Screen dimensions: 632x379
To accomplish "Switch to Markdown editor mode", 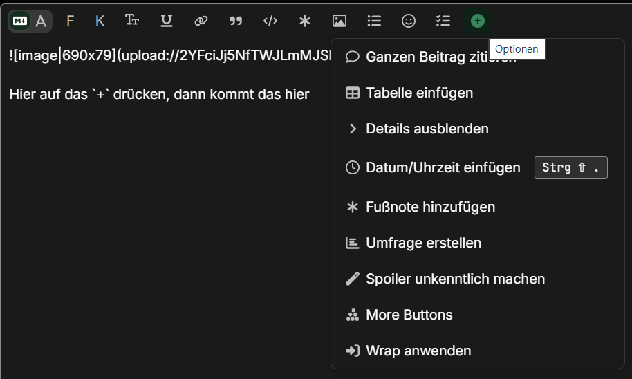I will click(20, 21).
